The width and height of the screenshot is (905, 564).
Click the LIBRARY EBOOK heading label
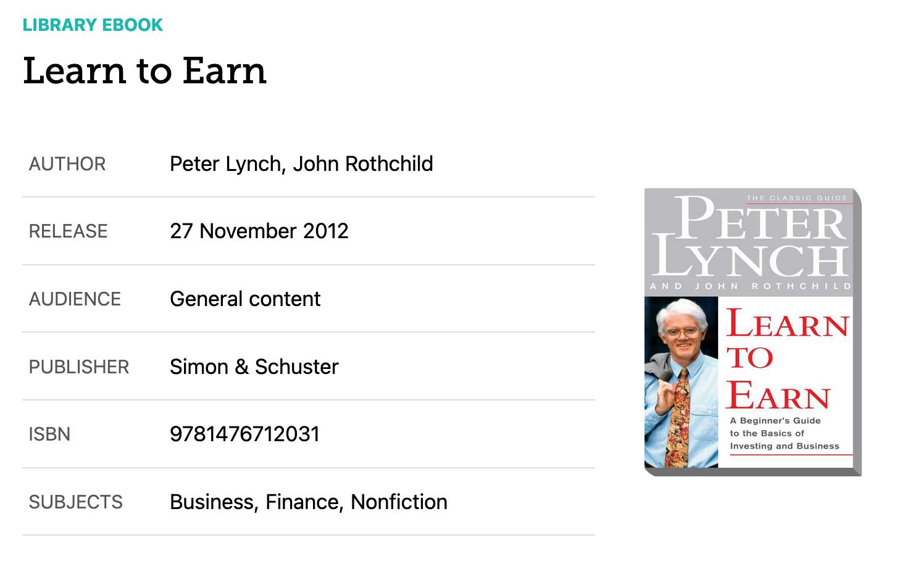click(93, 25)
